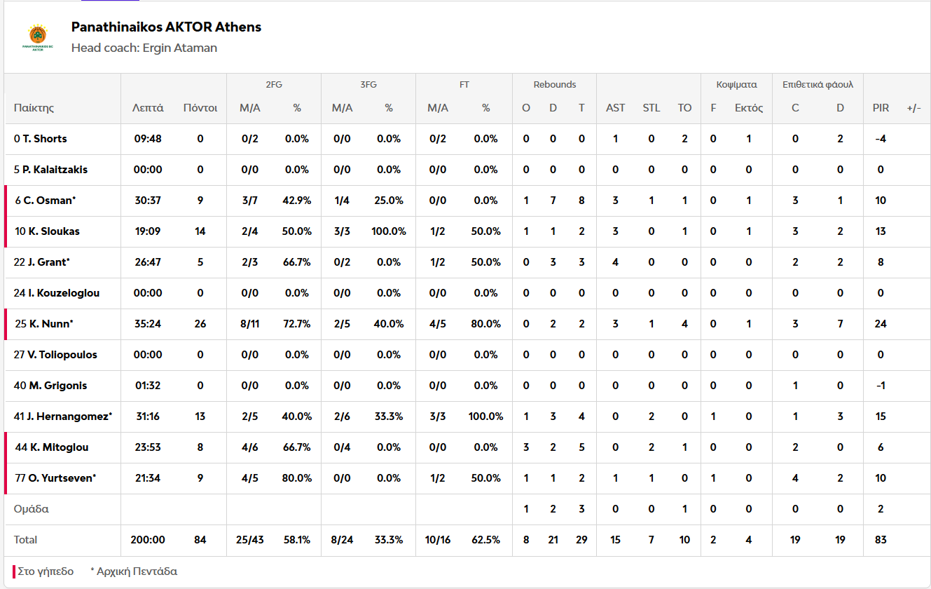Click the Panathinaikos team logo
Screen dimensions: 931x589
coord(38,37)
